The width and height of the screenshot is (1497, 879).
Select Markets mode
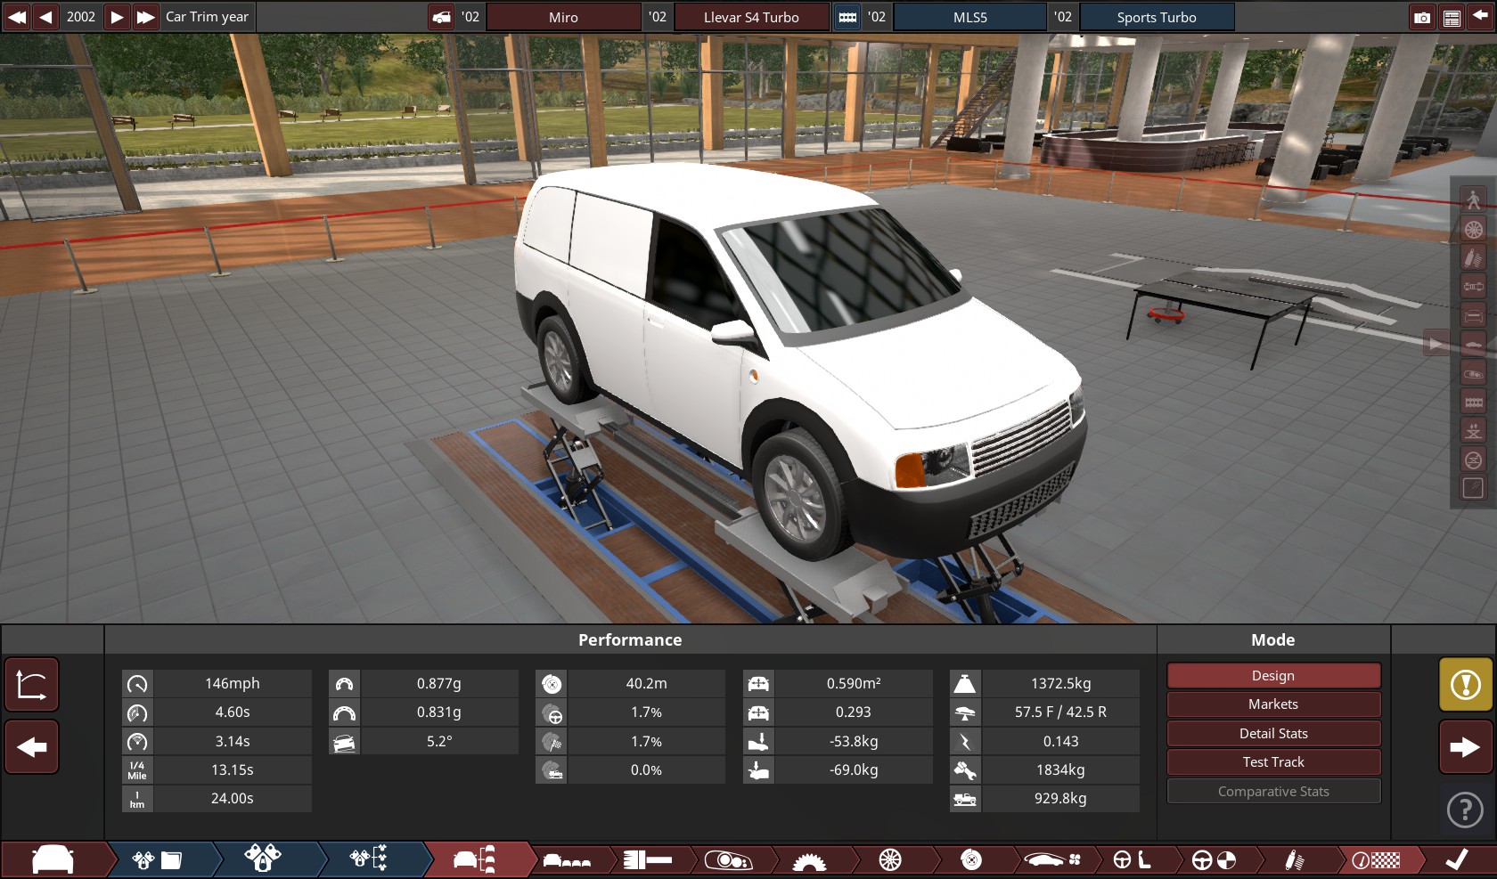tap(1273, 704)
